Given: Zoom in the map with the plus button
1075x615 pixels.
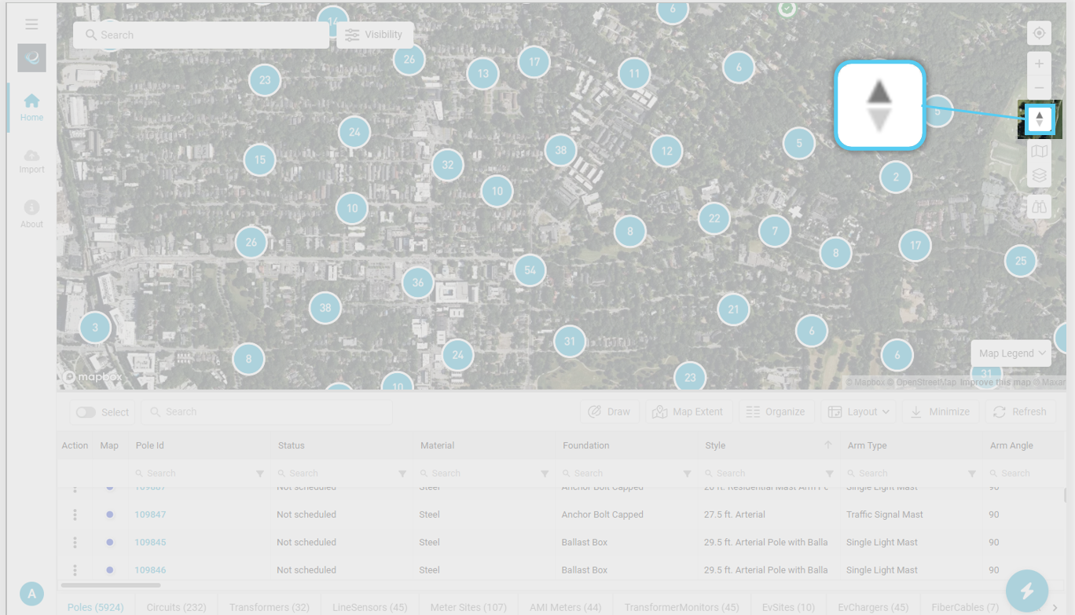Looking at the screenshot, I should pos(1039,64).
